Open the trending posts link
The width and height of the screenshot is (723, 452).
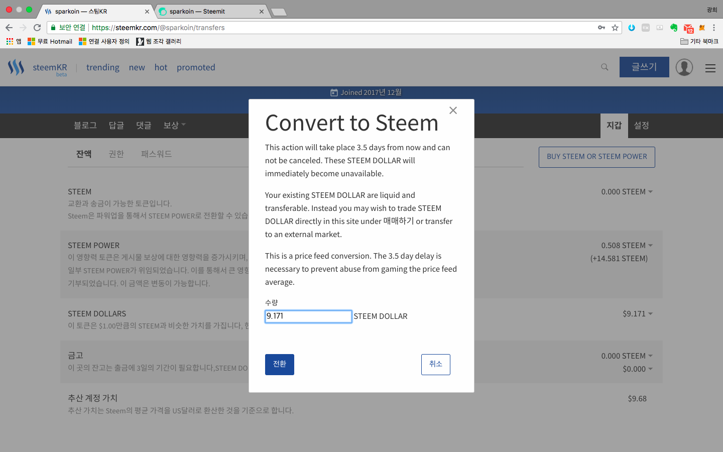(x=103, y=67)
